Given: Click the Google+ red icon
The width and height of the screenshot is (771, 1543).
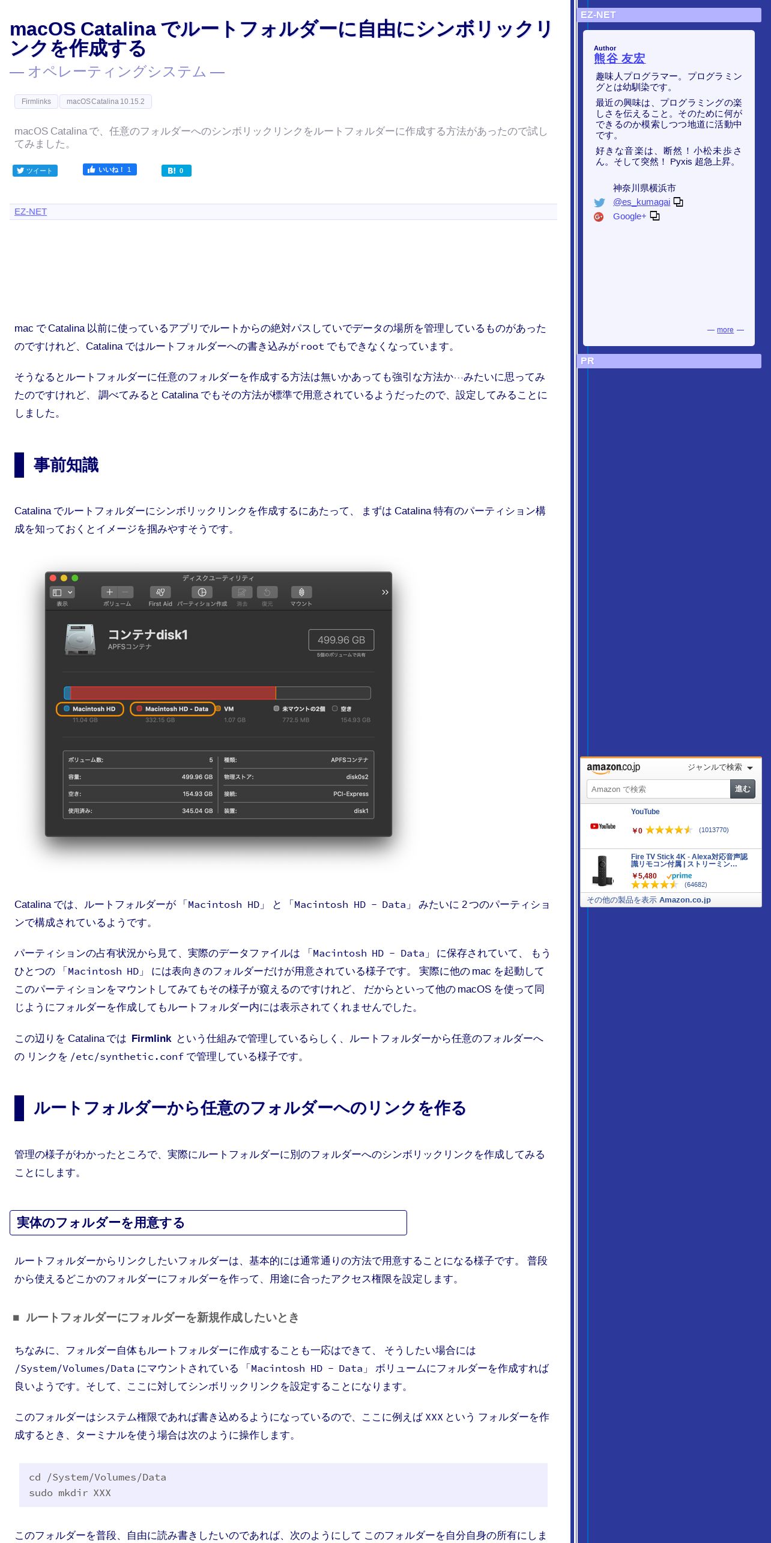Looking at the screenshot, I should click(599, 217).
